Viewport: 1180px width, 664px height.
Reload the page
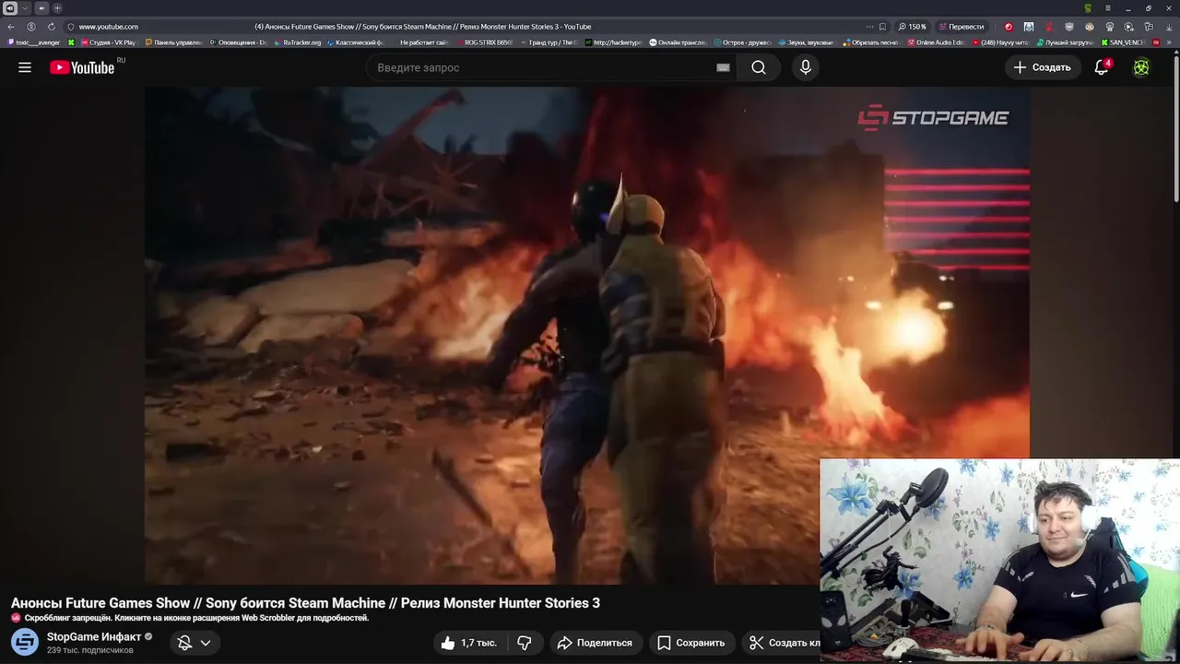52,27
